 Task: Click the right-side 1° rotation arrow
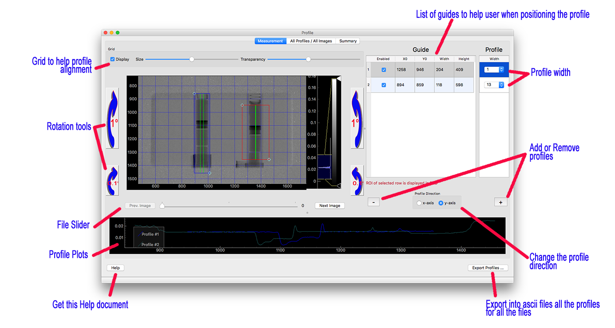click(x=357, y=118)
